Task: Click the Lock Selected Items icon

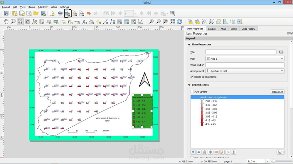Action: pos(190,22)
